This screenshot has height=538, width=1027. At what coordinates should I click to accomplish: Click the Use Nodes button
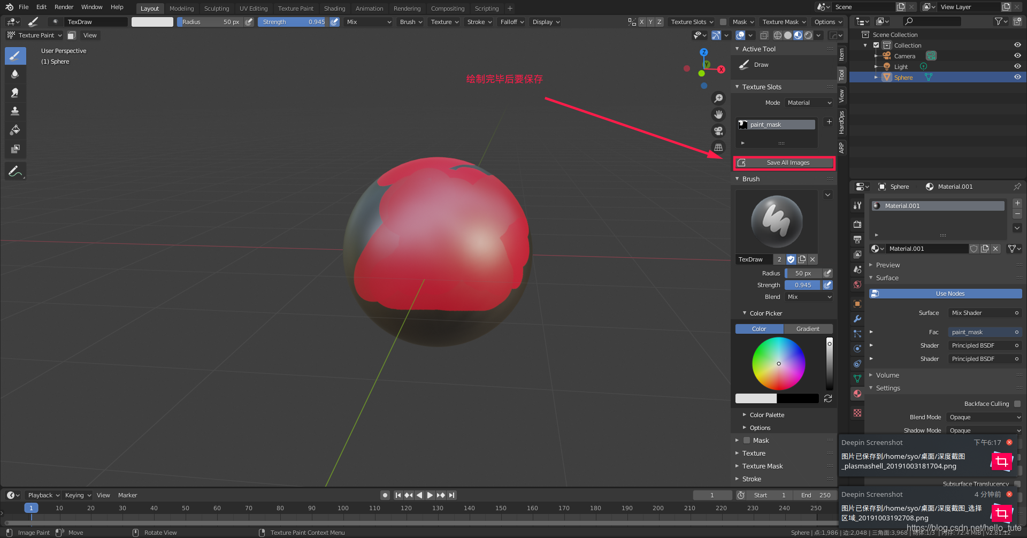pyautogui.click(x=946, y=294)
